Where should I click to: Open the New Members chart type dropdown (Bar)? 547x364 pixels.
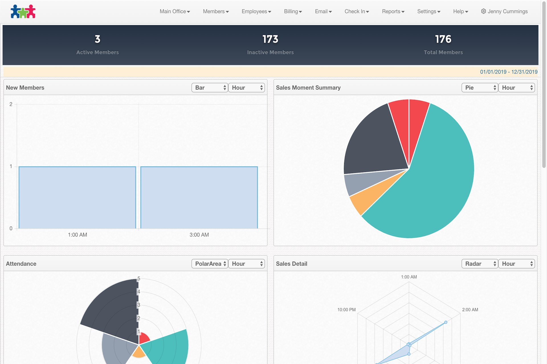[x=210, y=88]
